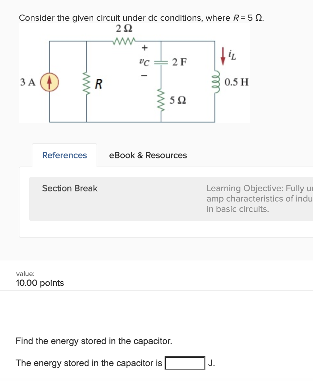Select the 3 A current source symbol
The image size is (313, 381).
[49, 82]
